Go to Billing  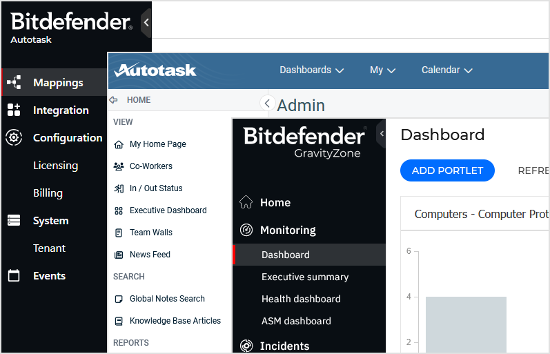click(x=48, y=193)
